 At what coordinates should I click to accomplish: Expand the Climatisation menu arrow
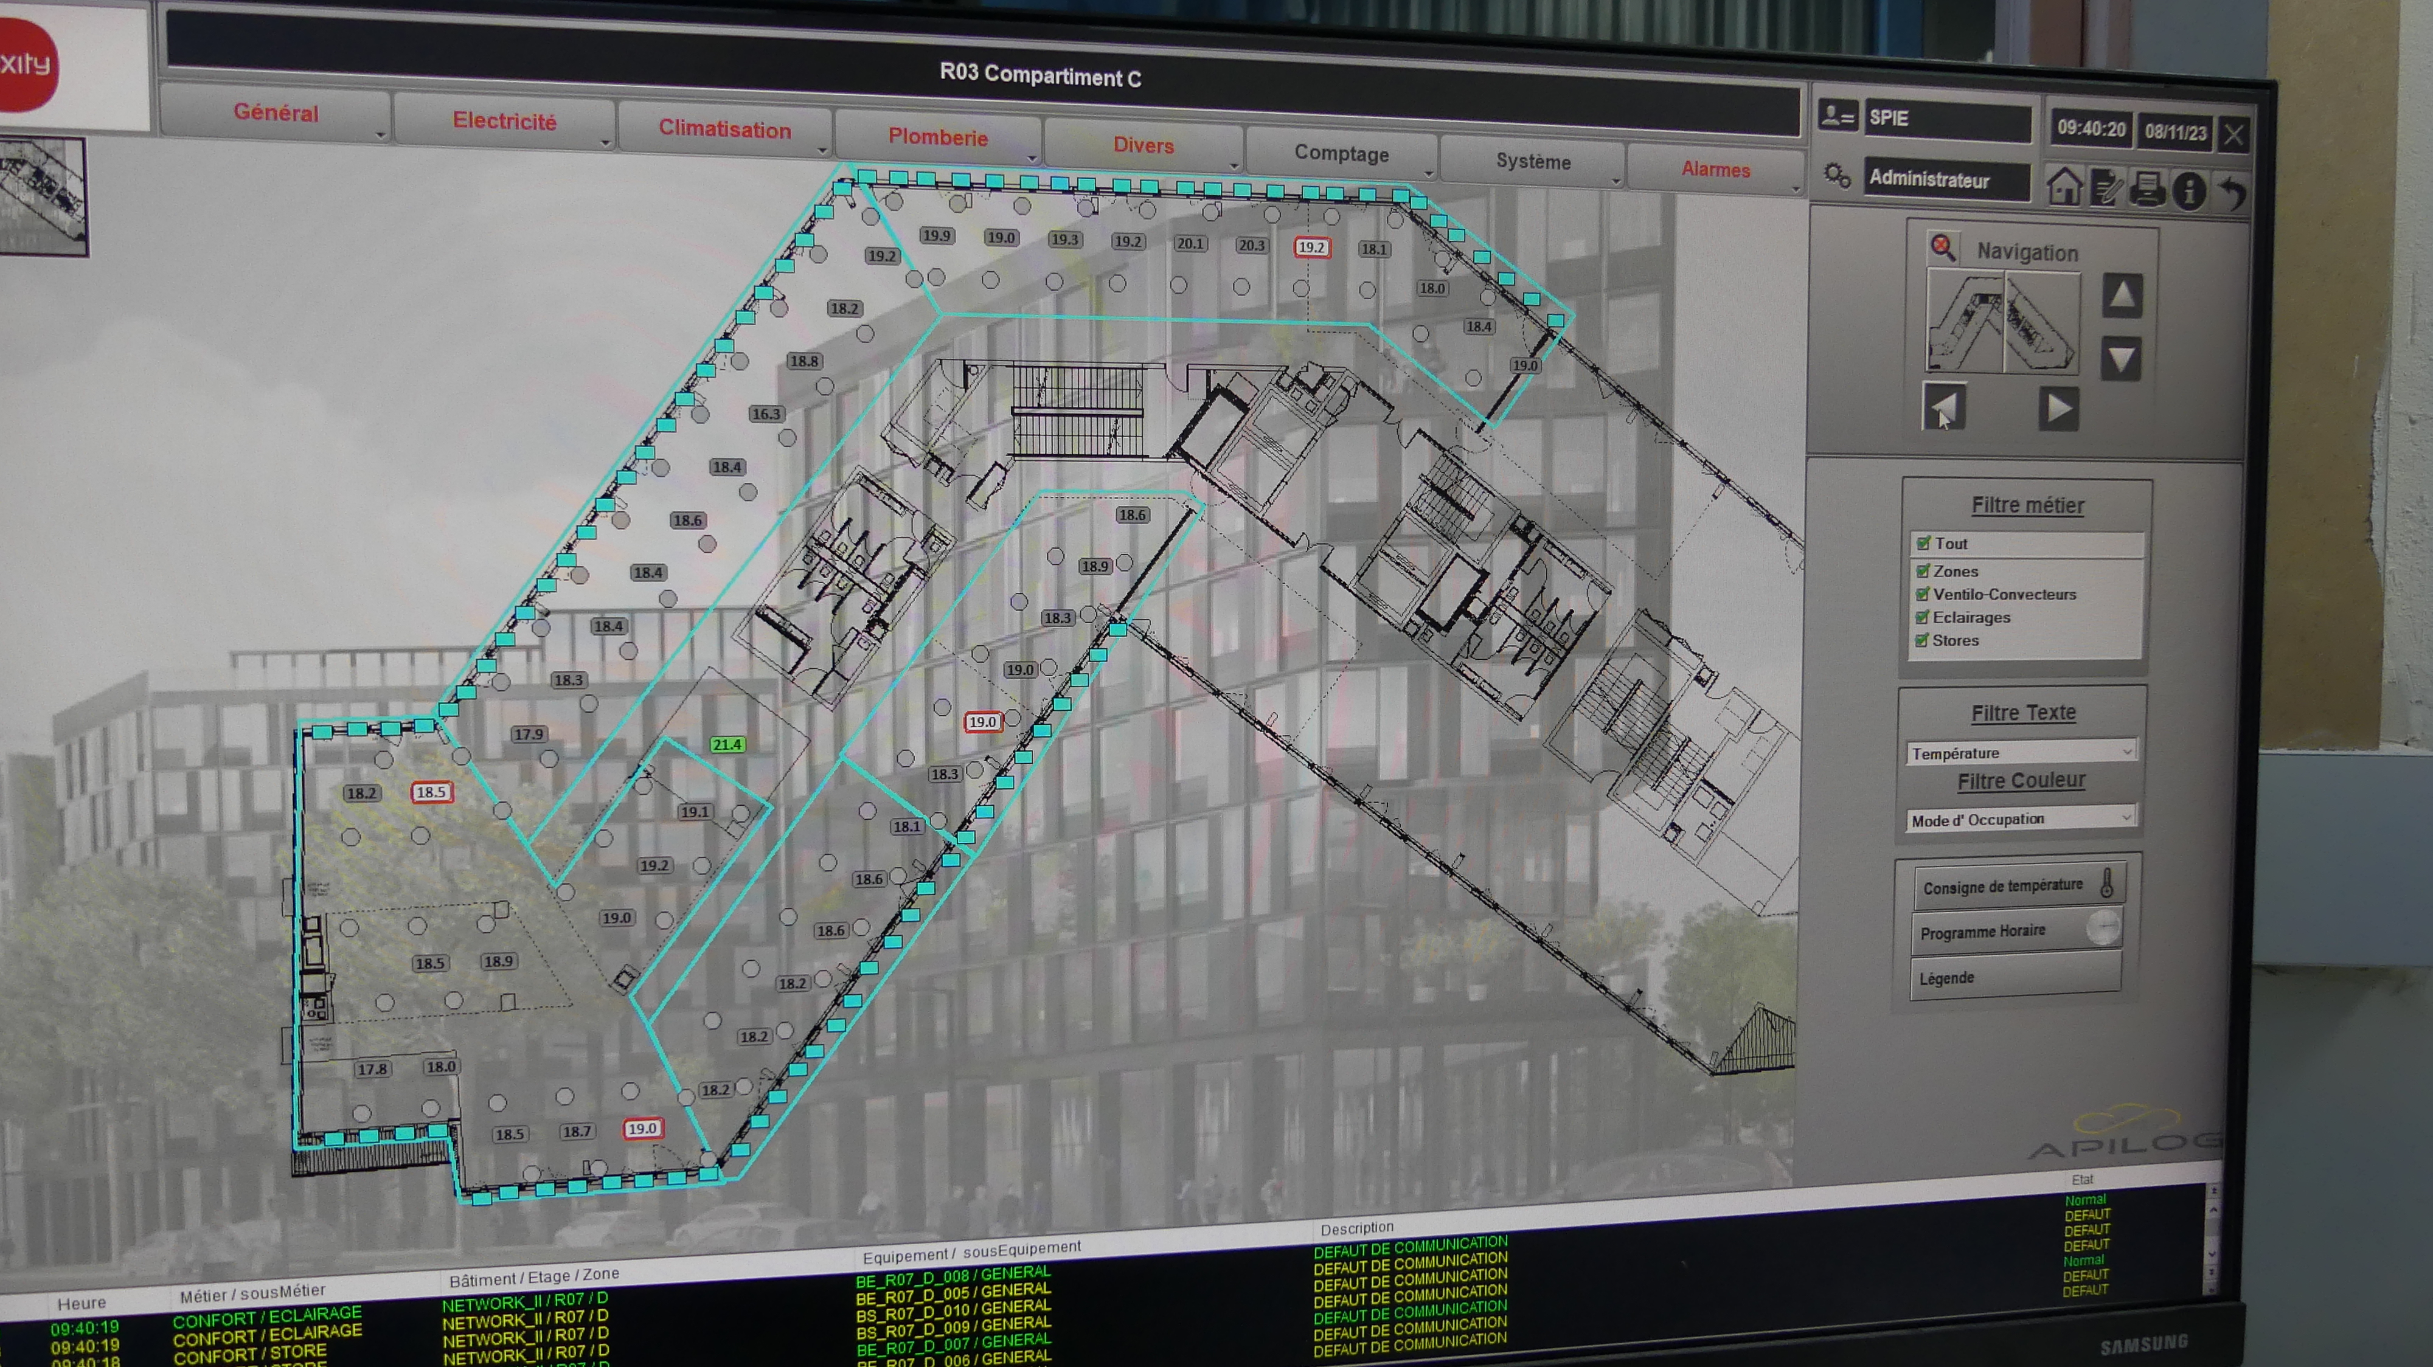(x=822, y=150)
